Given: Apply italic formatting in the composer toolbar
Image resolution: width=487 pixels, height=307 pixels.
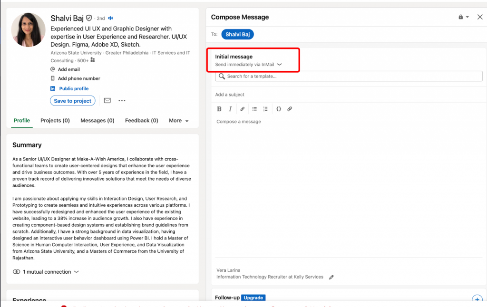Looking at the screenshot, I should point(230,109).
